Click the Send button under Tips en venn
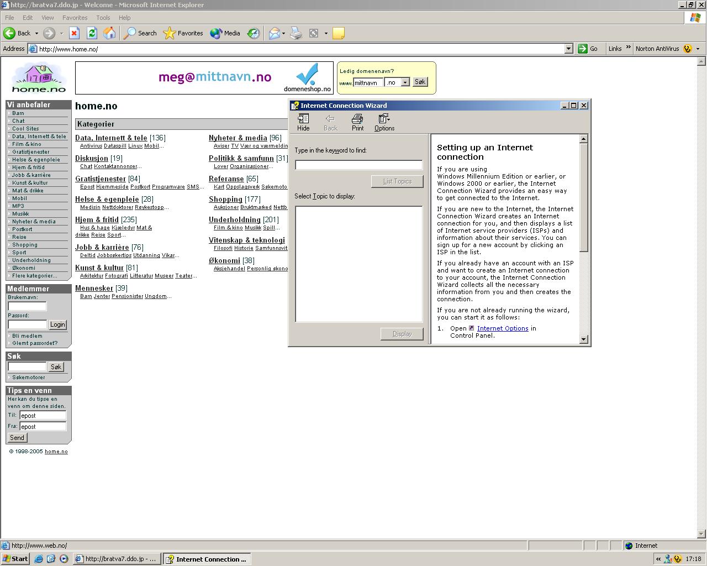 click(17, 438)
